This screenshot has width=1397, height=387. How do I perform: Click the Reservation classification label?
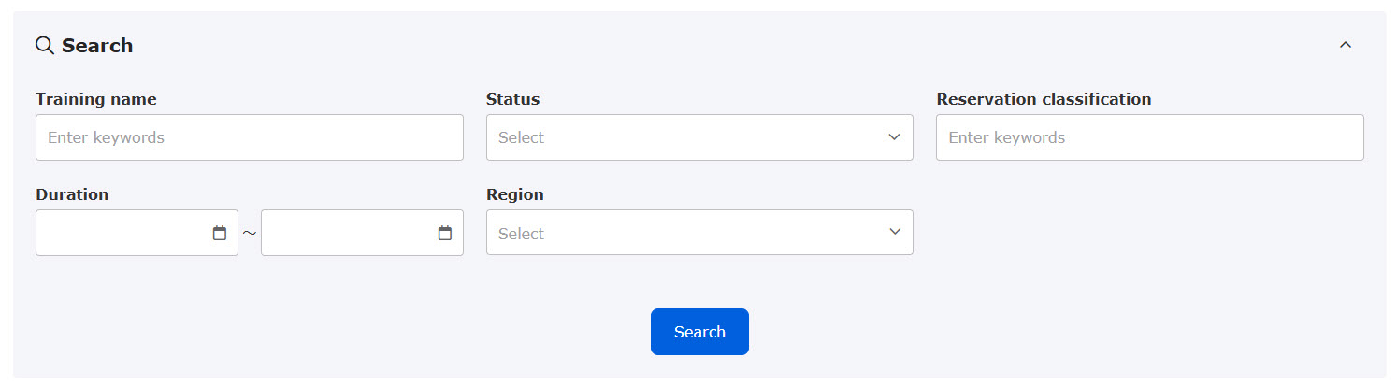click(x=1044, y=99)
